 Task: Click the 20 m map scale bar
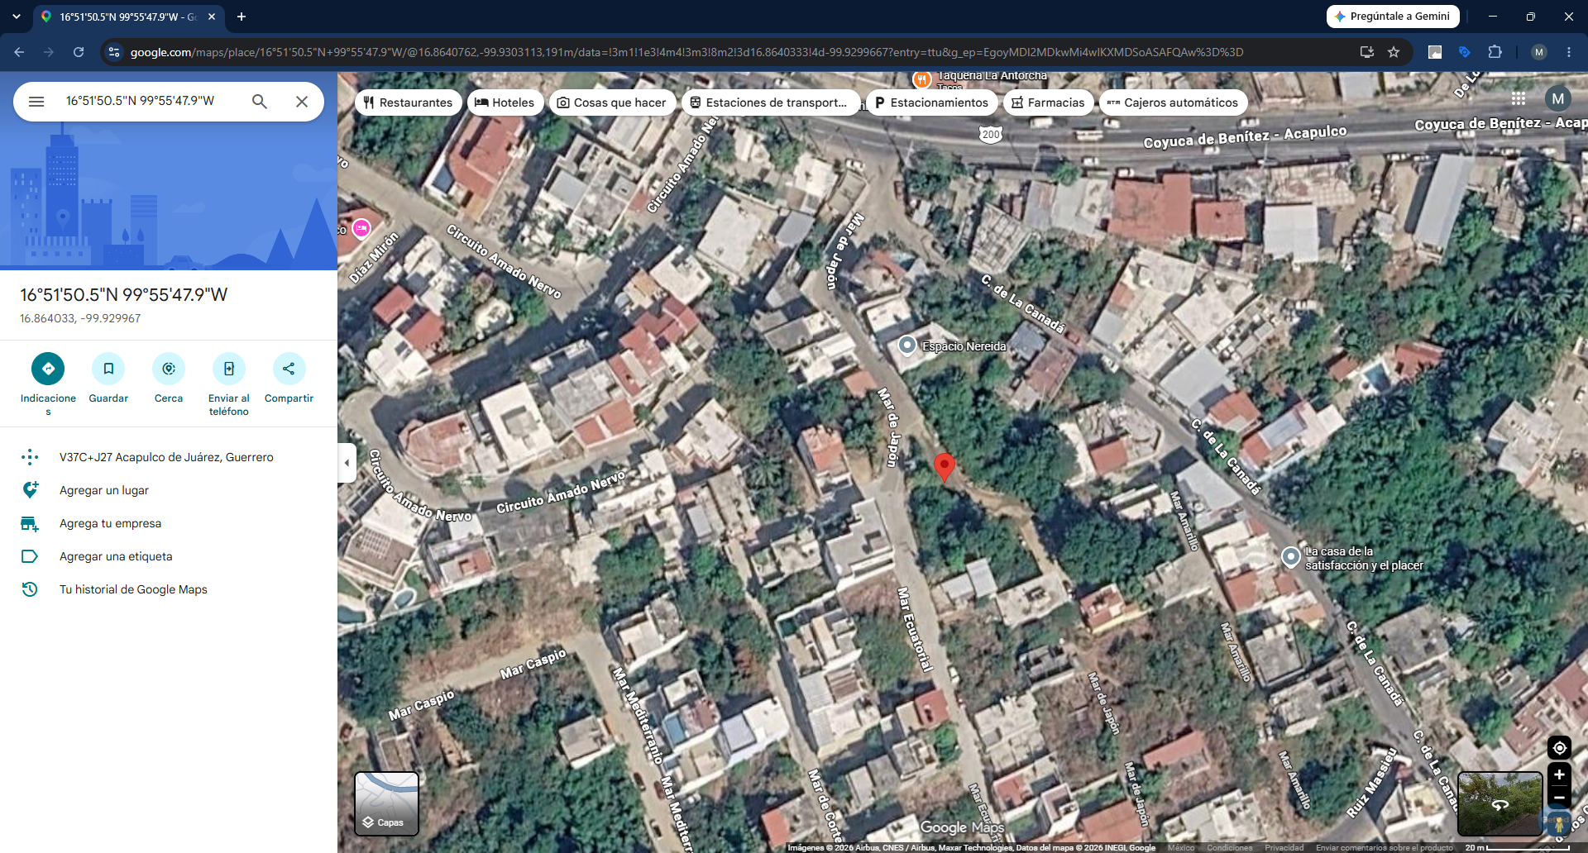pos(1517,847)
